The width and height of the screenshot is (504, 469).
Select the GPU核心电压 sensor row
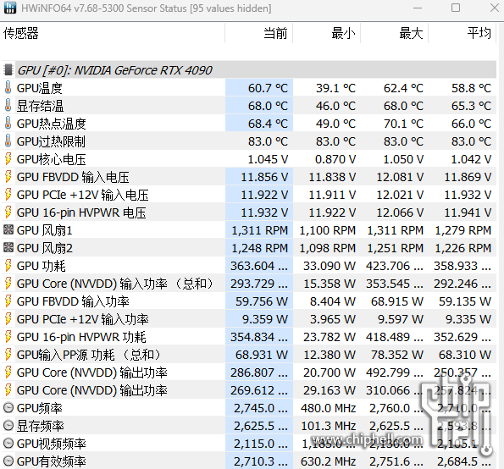(249, 159)
